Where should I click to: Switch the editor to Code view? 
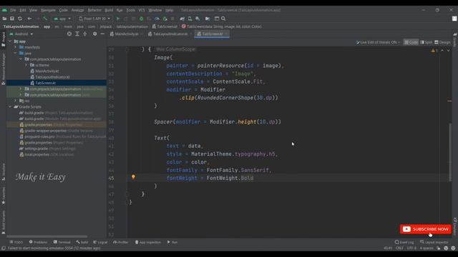pyautogui.click(x=411, y=43)
